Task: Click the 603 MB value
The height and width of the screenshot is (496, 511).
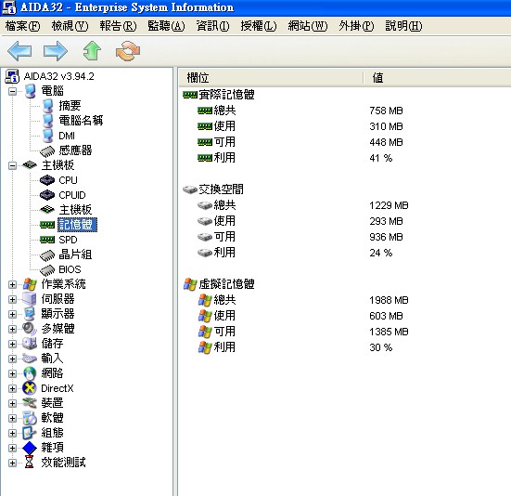Action: [x=386, y=316]
